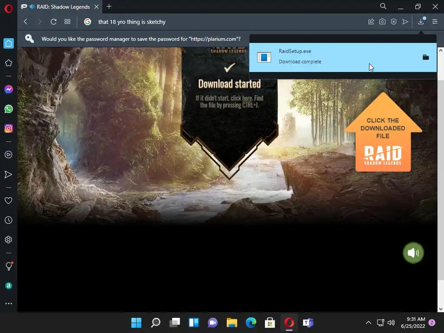
Task: Show RaidSetup.exe in its folder
Action: (426, 57)
